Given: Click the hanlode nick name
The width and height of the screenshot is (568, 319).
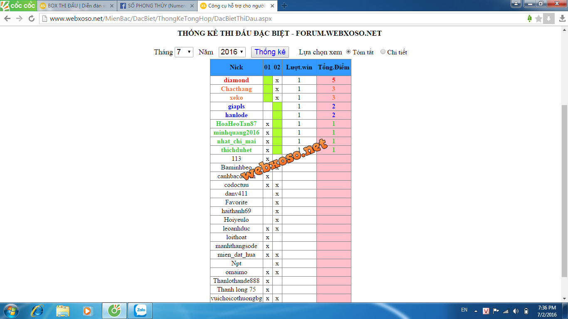Looking at the screenshot, I should pos(236,115).
